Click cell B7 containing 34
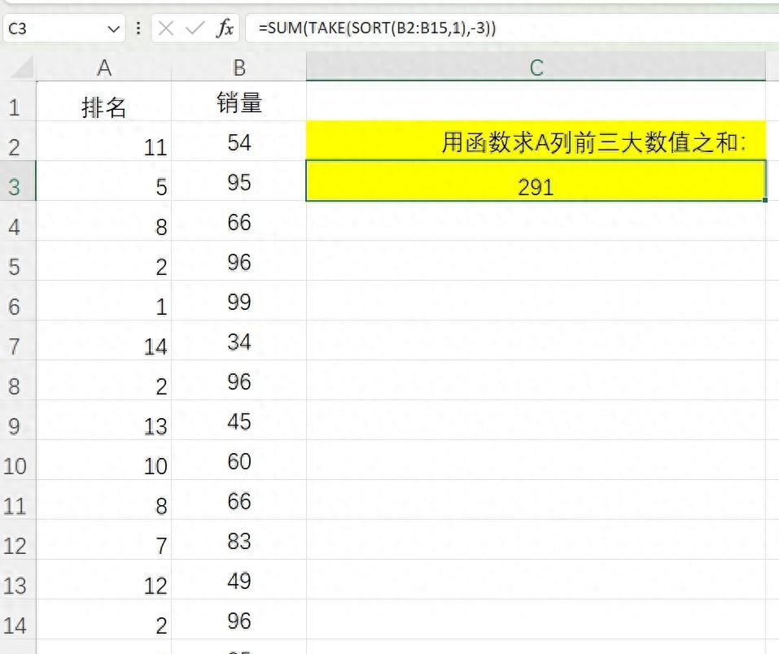This screenshot has height=654, width=779. [x=239, y=340]
